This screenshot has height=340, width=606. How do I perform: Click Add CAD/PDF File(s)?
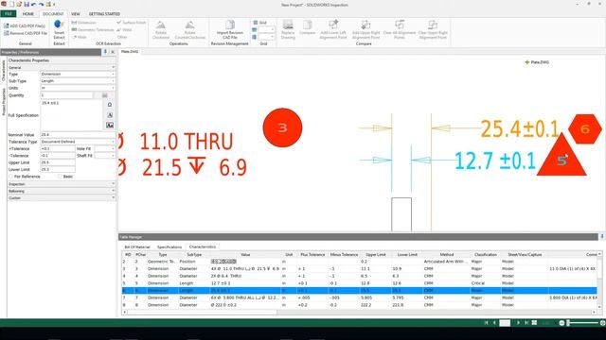(25, 25)
